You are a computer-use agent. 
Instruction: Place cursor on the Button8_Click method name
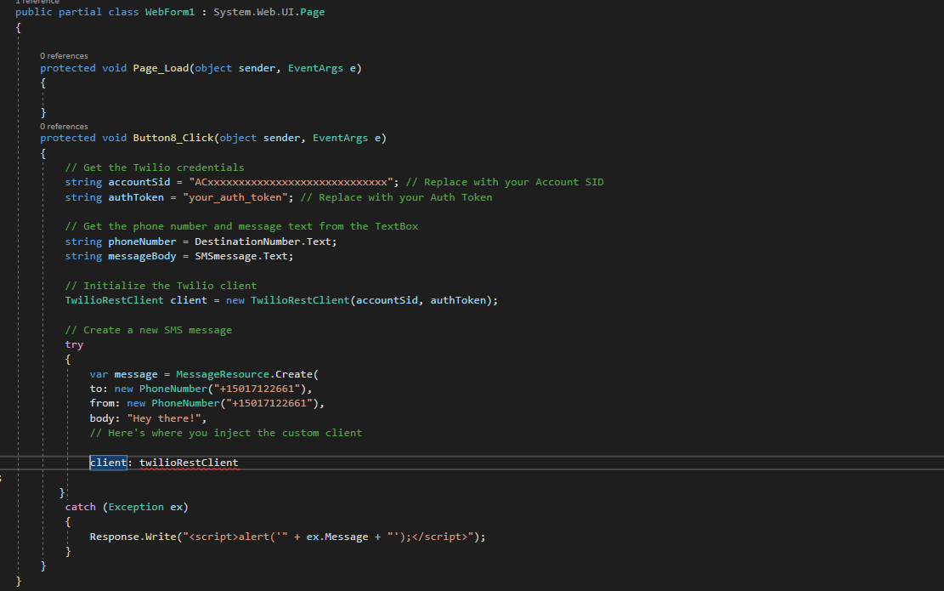[173, 138]
